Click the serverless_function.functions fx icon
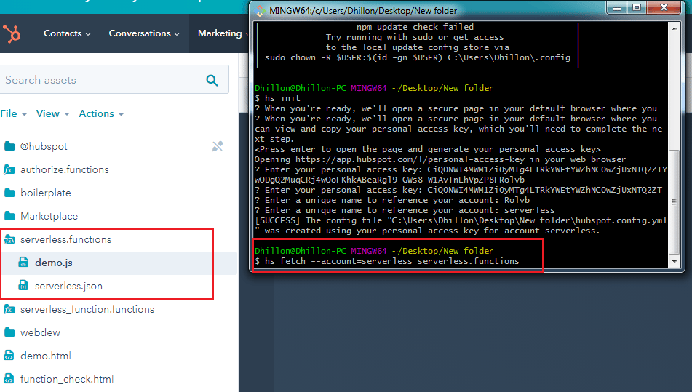This screenshot has height=392, width=692. (x=9, y=309)
